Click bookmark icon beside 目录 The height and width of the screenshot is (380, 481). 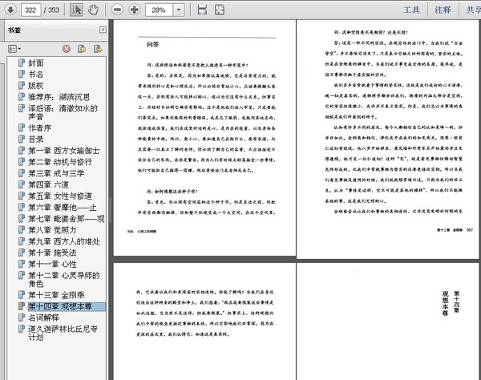[x=22, y=139]
